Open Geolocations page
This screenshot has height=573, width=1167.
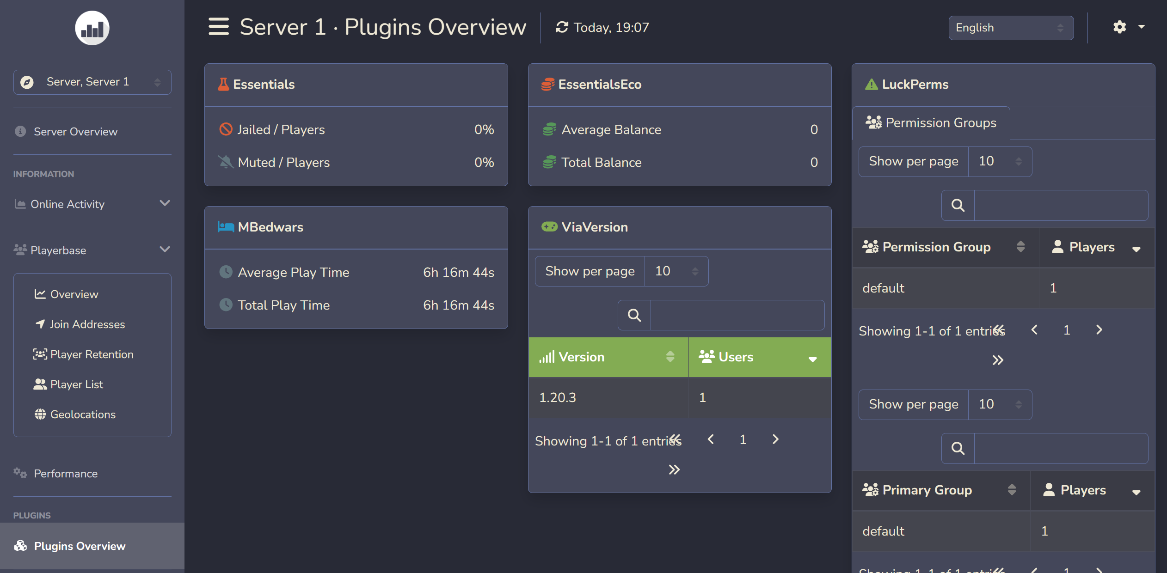83,415
